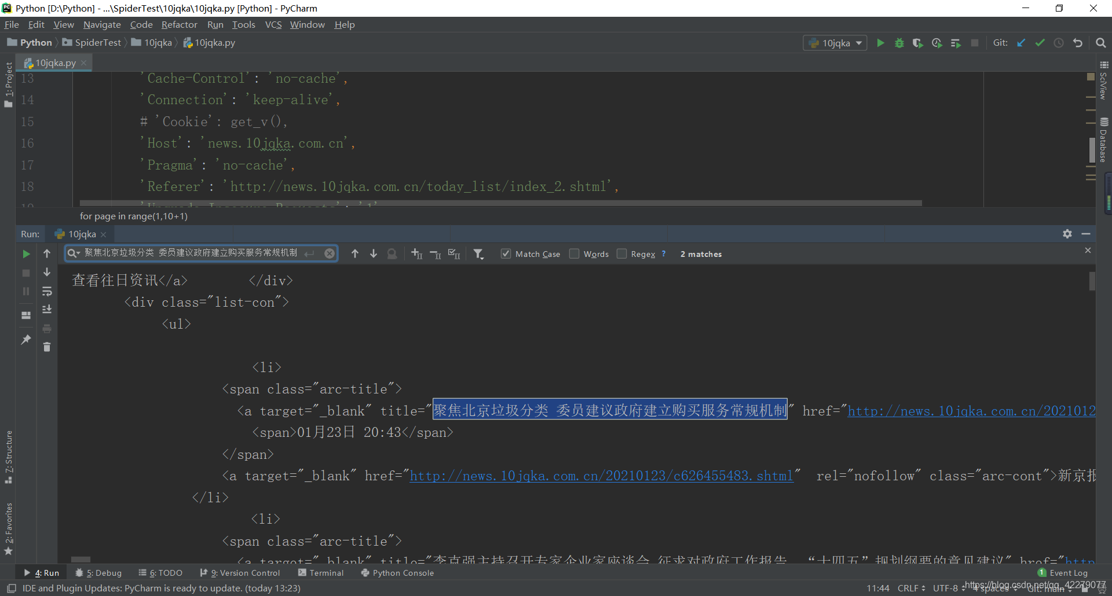Enable the Regex checkbox
This screenshot has width=1112, height=596.
point(621,253)
